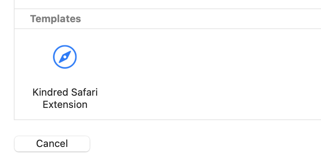Click the Cancel button

[52, 144]
